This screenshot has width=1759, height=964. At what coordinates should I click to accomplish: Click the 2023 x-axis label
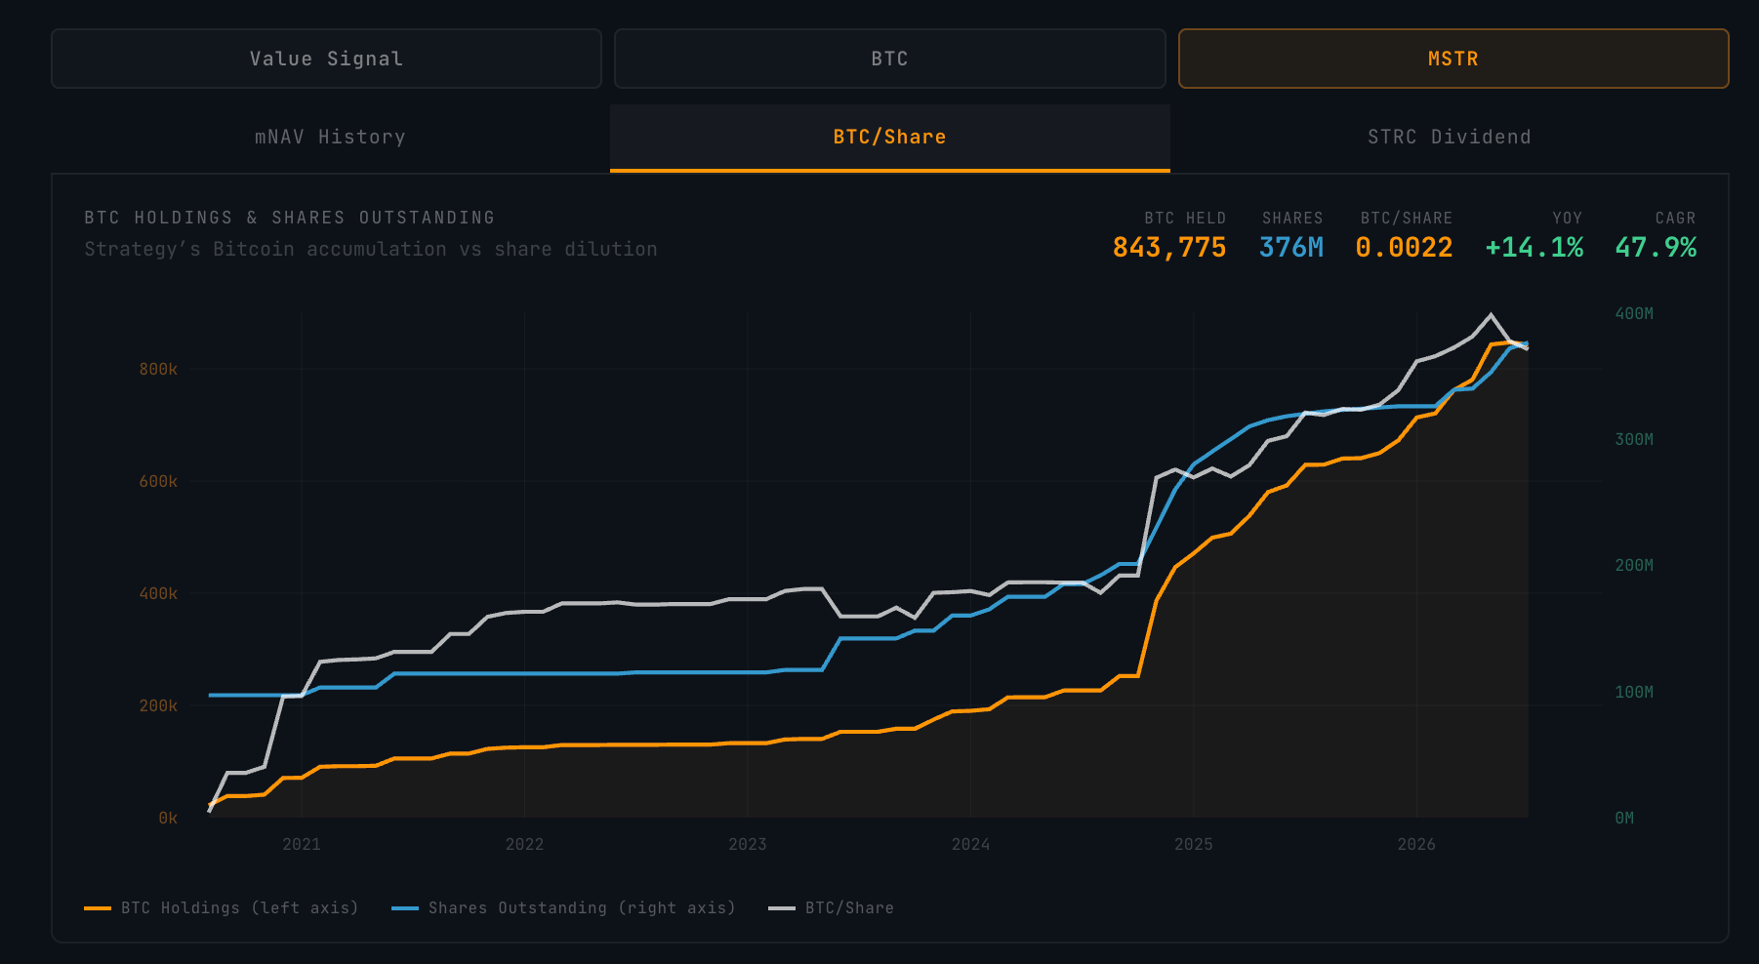click(x=748, y=844)
